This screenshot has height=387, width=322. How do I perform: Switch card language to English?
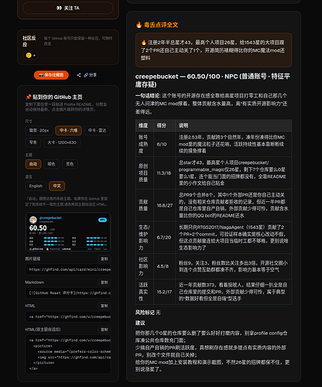(36, 186)
